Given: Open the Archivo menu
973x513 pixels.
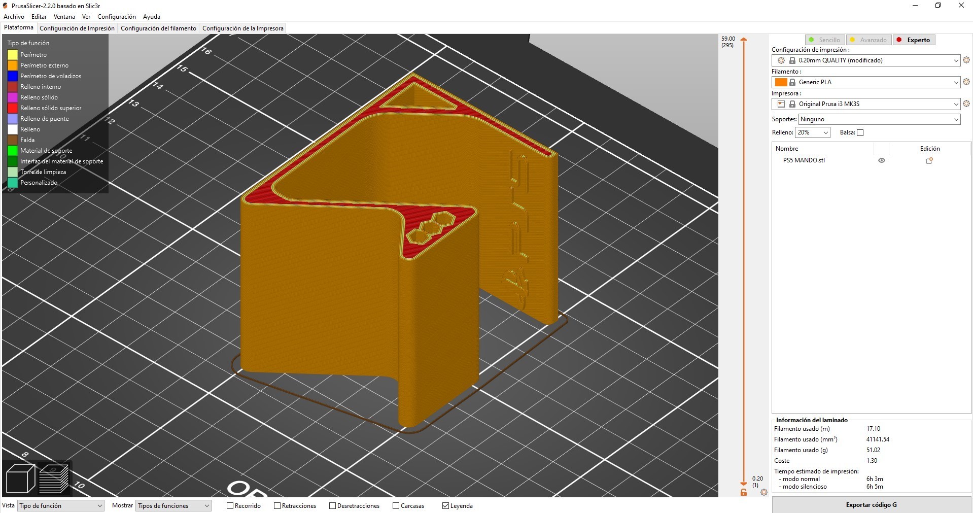Looking at the screenshot, I should pyautogui.click(x=14, y=17).
